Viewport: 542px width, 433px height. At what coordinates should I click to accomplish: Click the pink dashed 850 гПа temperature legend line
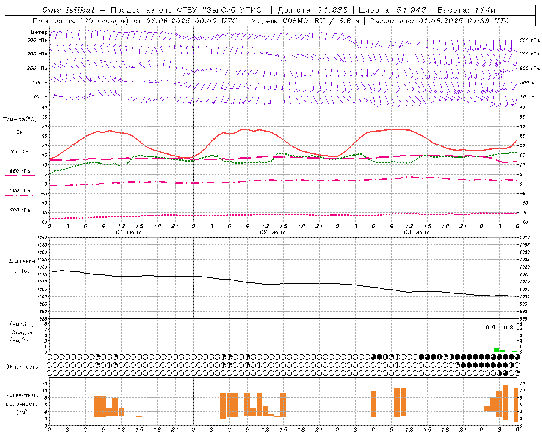19,175
